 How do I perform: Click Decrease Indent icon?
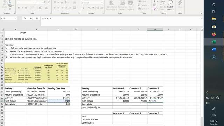point(66,8)
